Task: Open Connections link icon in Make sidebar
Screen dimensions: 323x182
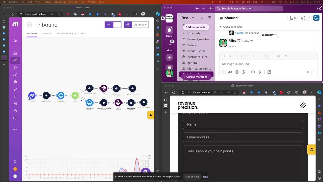Action: (x=15, y=75)
